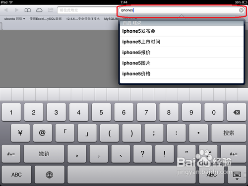Screen dimensions: 248x186
Task: Tap the @ key
Action: coord(43,133)
